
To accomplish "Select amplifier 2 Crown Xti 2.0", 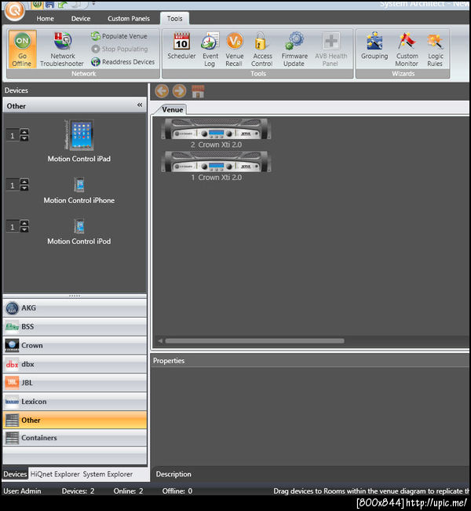I will coord(216,134).
